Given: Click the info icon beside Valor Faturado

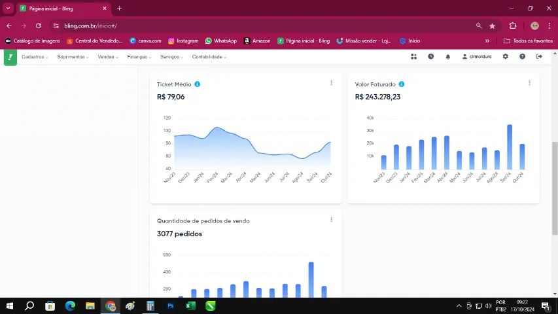Looking at the screenshot, I should click(x=402, y=84).
